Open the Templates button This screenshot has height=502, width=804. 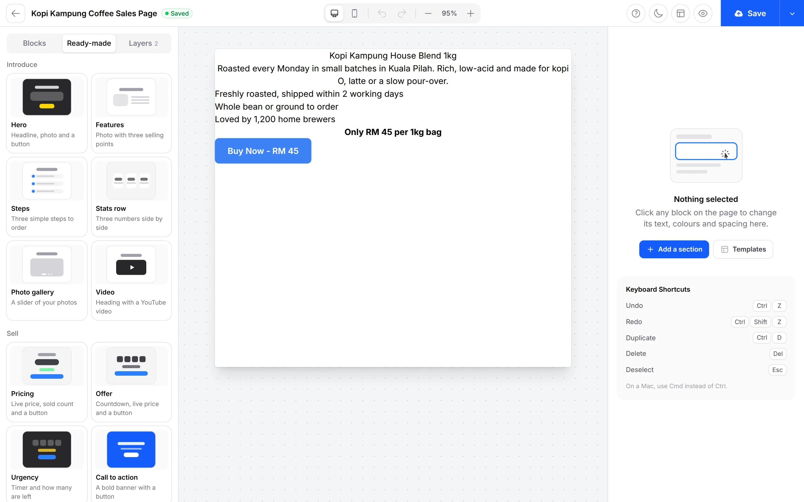click(x=743, y=249)
